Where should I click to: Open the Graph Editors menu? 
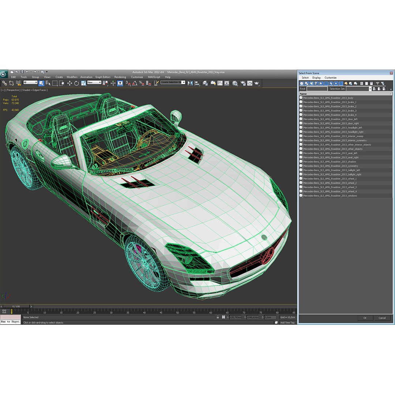click(103, 77)
